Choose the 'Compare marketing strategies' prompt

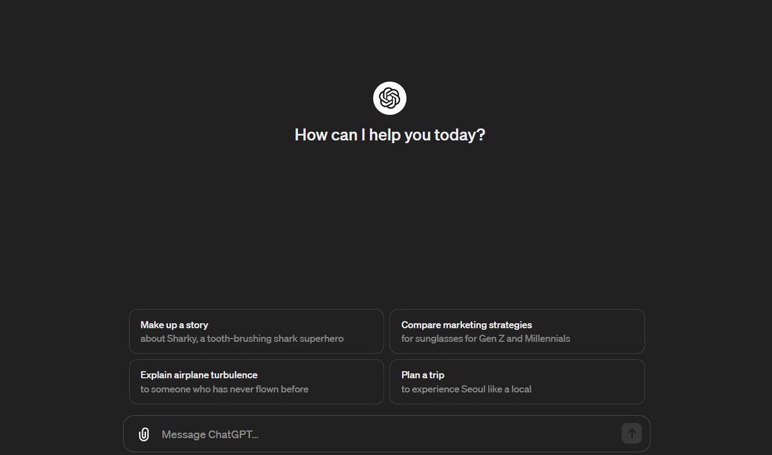point(517,331)
